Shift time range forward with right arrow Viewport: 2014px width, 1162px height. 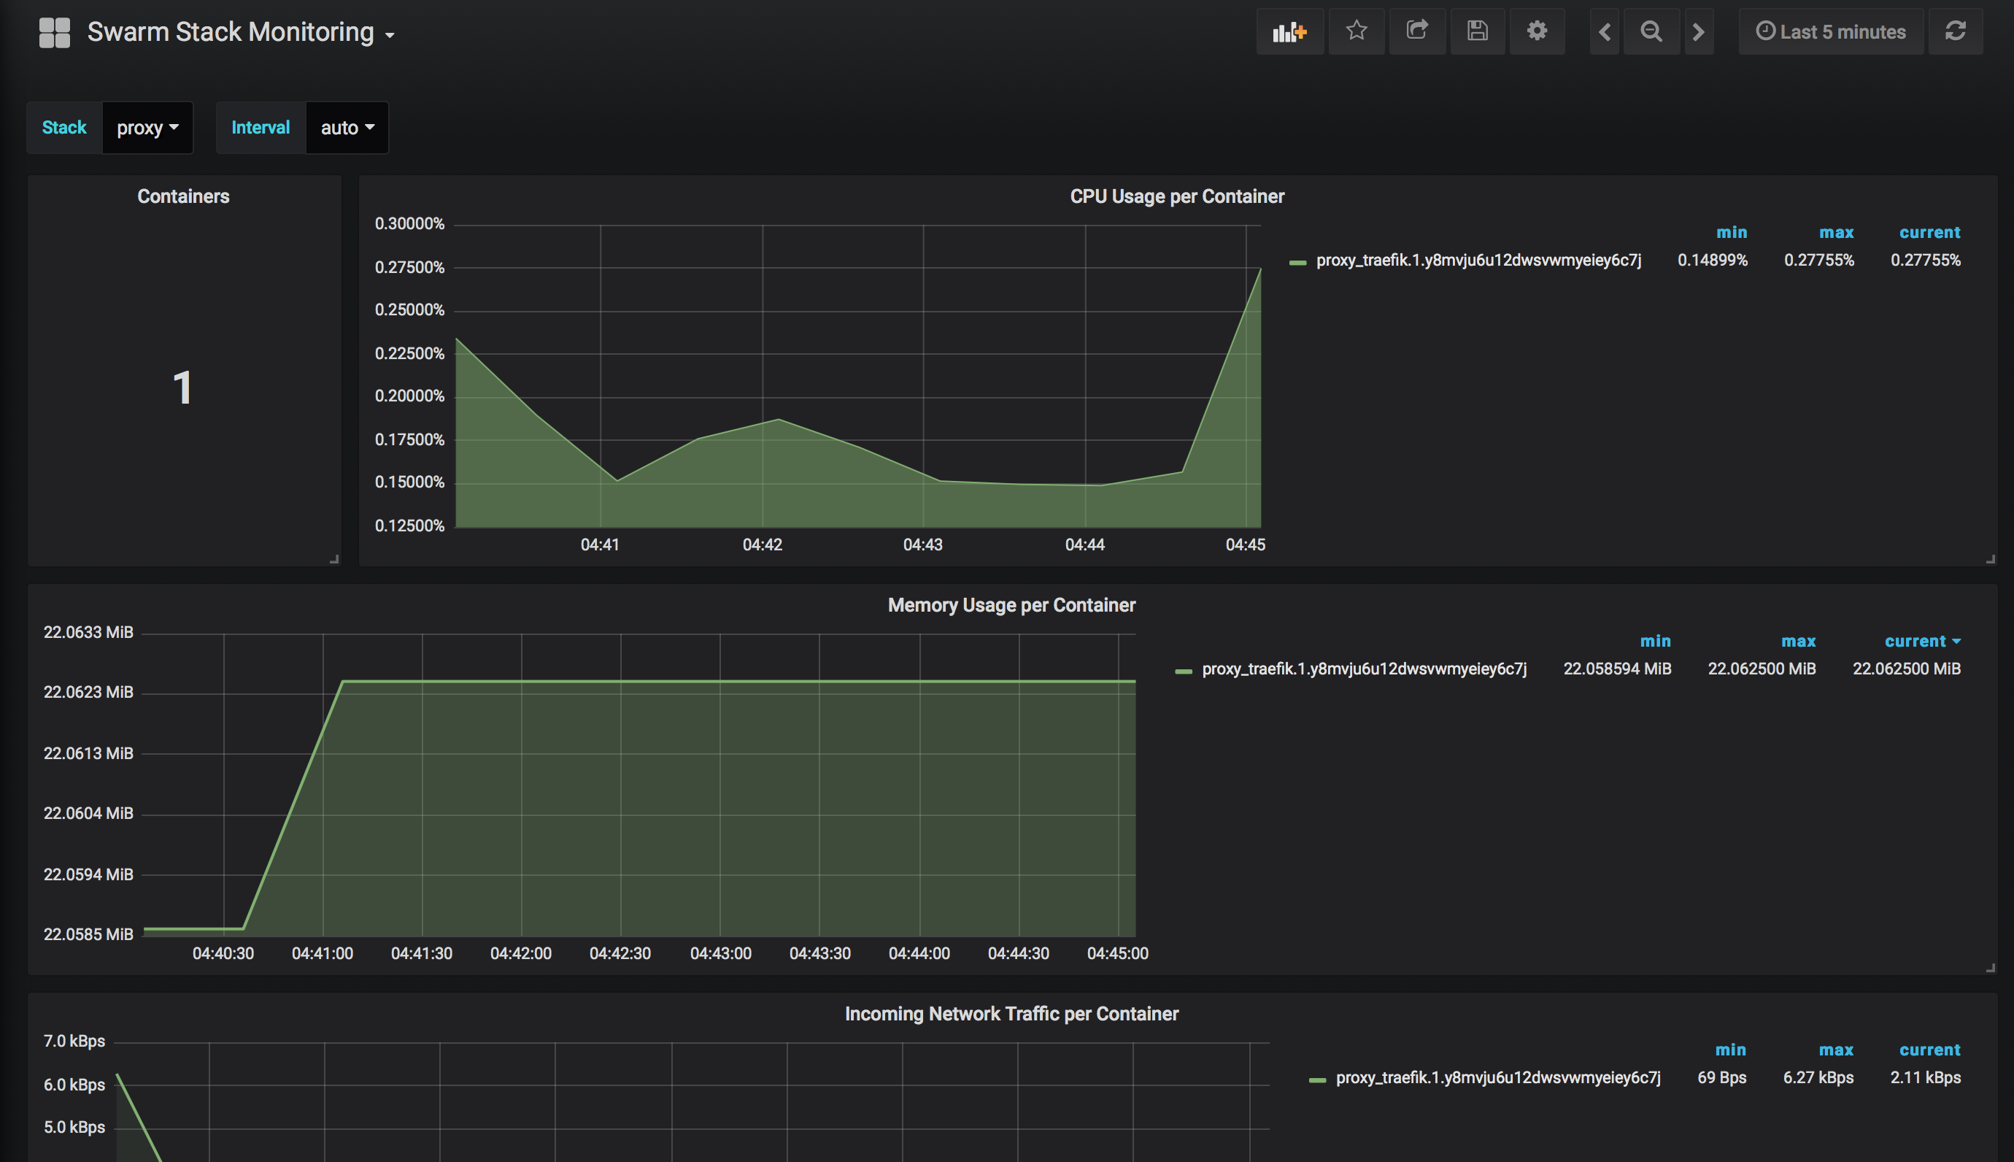pos(1698,32)
